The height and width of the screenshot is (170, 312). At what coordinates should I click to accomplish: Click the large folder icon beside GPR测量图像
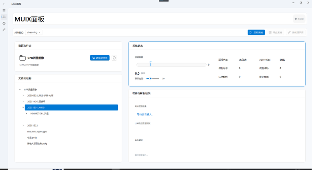[x=23, y=58]
